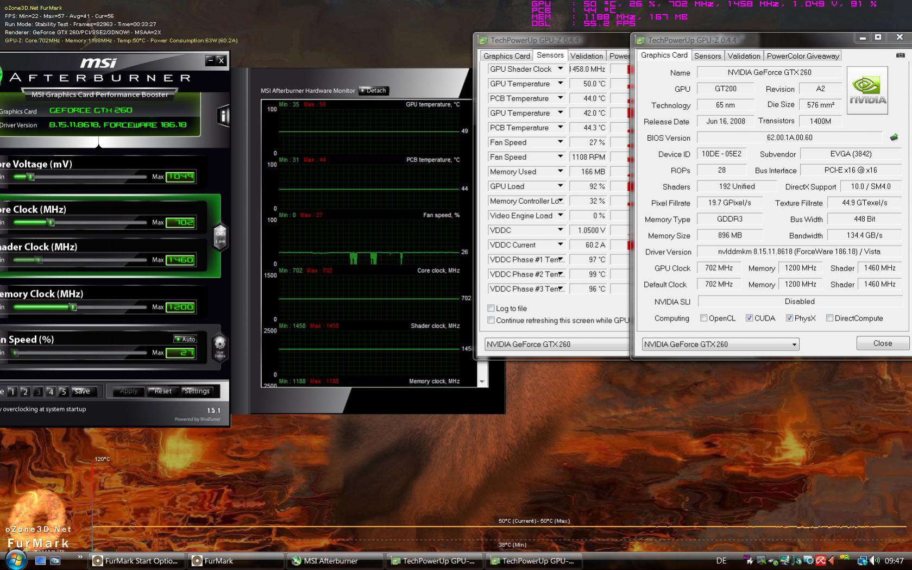Open the network icon in the system tray
The height and width of the screenshot is (570, 912).
tap(863, 560)
